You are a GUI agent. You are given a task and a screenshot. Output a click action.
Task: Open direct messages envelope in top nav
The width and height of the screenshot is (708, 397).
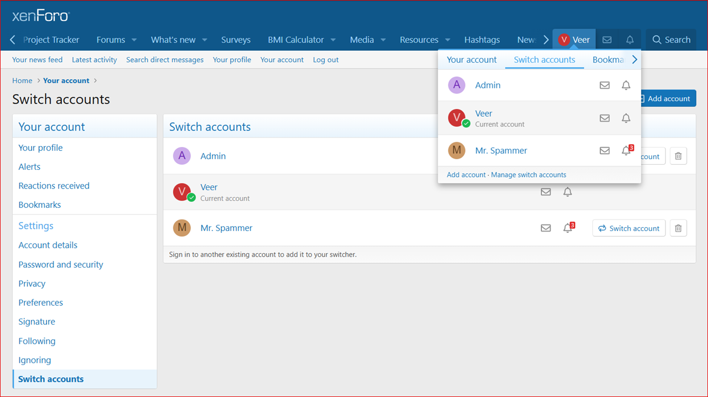607,40
